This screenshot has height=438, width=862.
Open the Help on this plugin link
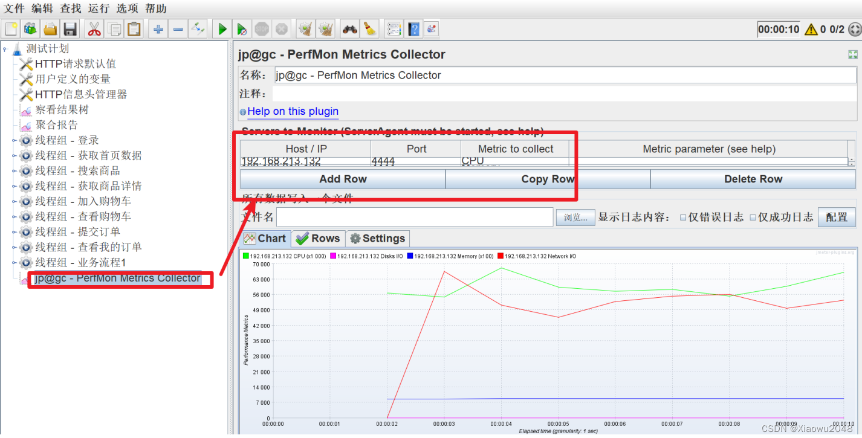tap(293, 111)
